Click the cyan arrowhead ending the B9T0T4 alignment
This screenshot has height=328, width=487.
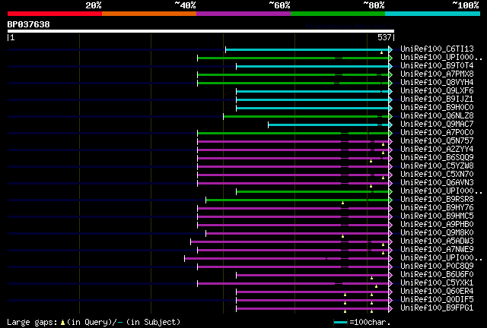(390, 66)
